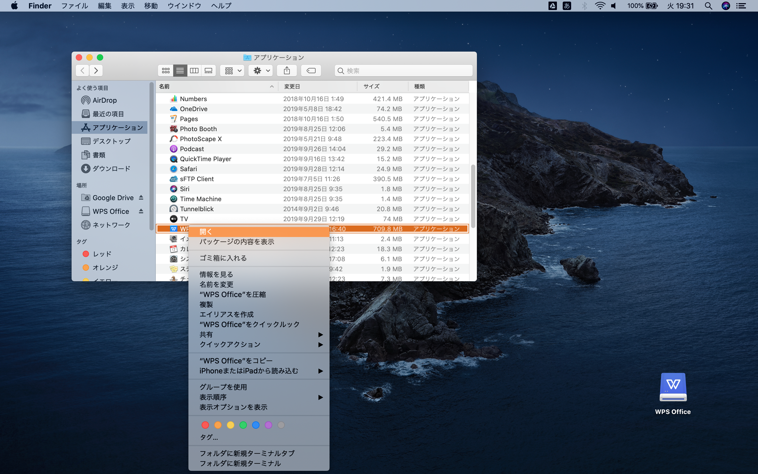Viewport: 758px width, 474px height.
Task: Click the Spotlight search icon
Action: pyautogui.click(x=709, y=6)
